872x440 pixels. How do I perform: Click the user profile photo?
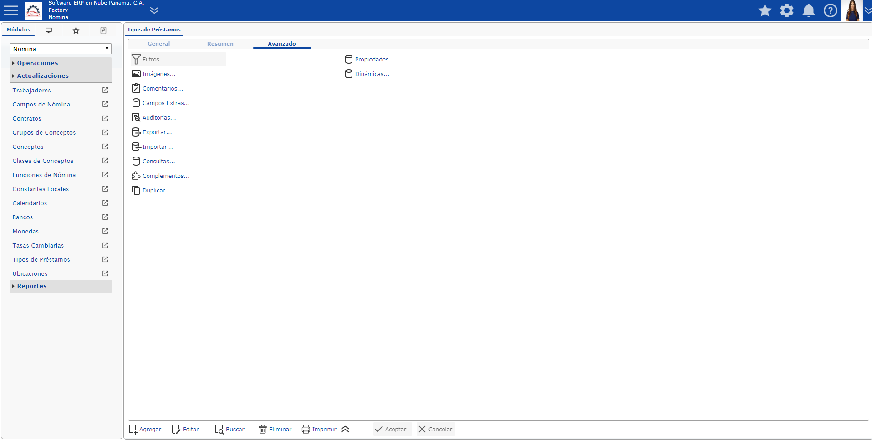[x=852, y=10]
